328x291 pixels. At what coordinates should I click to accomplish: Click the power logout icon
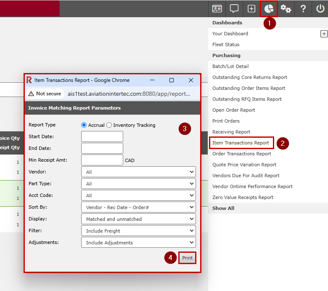click(320, 9)
